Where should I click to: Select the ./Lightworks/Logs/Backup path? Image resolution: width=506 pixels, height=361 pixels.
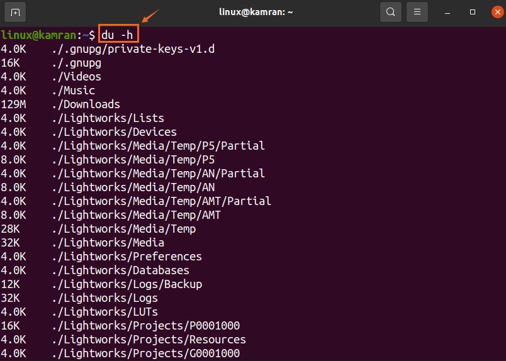click(127, 285)
